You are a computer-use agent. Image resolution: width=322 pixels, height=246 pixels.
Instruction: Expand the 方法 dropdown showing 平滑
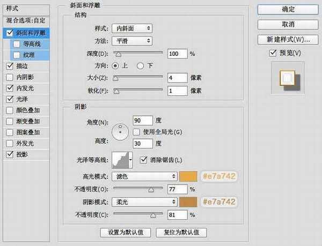pos(132,41)
